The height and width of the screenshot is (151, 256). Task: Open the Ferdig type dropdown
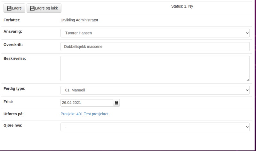[x=155, y=90]
